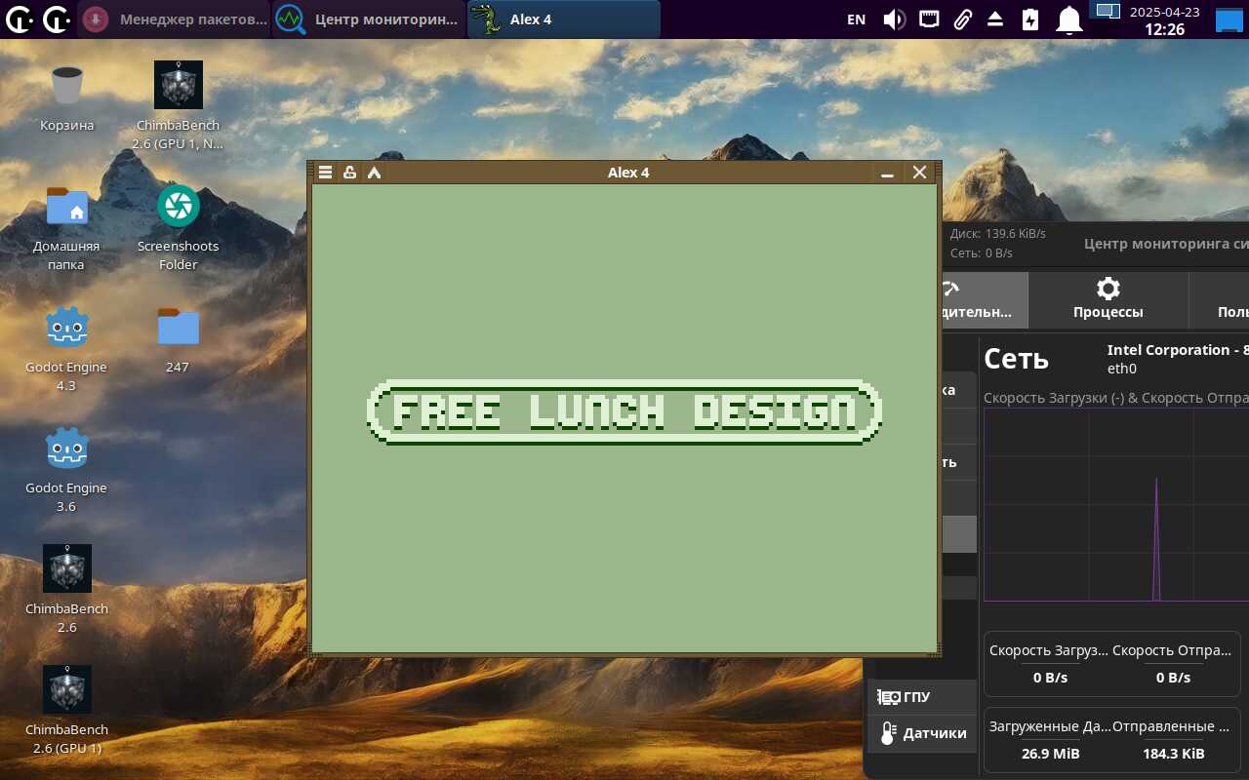Change the EN keyboard layout indicator
Viewport: 1249px width, 780px height.
pos(856,19)
